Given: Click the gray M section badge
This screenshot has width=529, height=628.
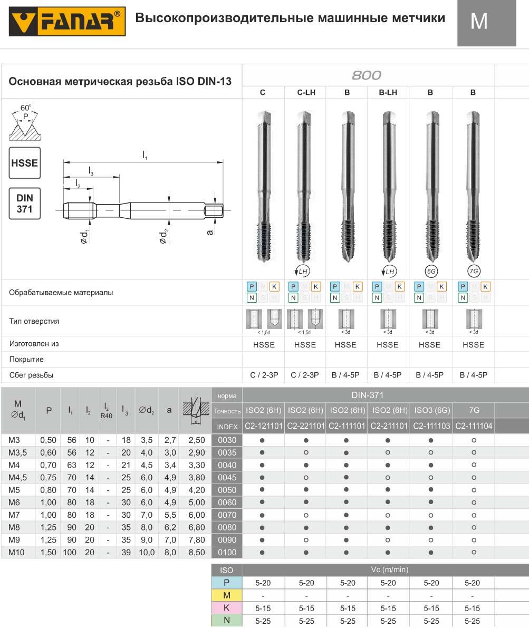Looking at the screenshot, I should point(486,23).
